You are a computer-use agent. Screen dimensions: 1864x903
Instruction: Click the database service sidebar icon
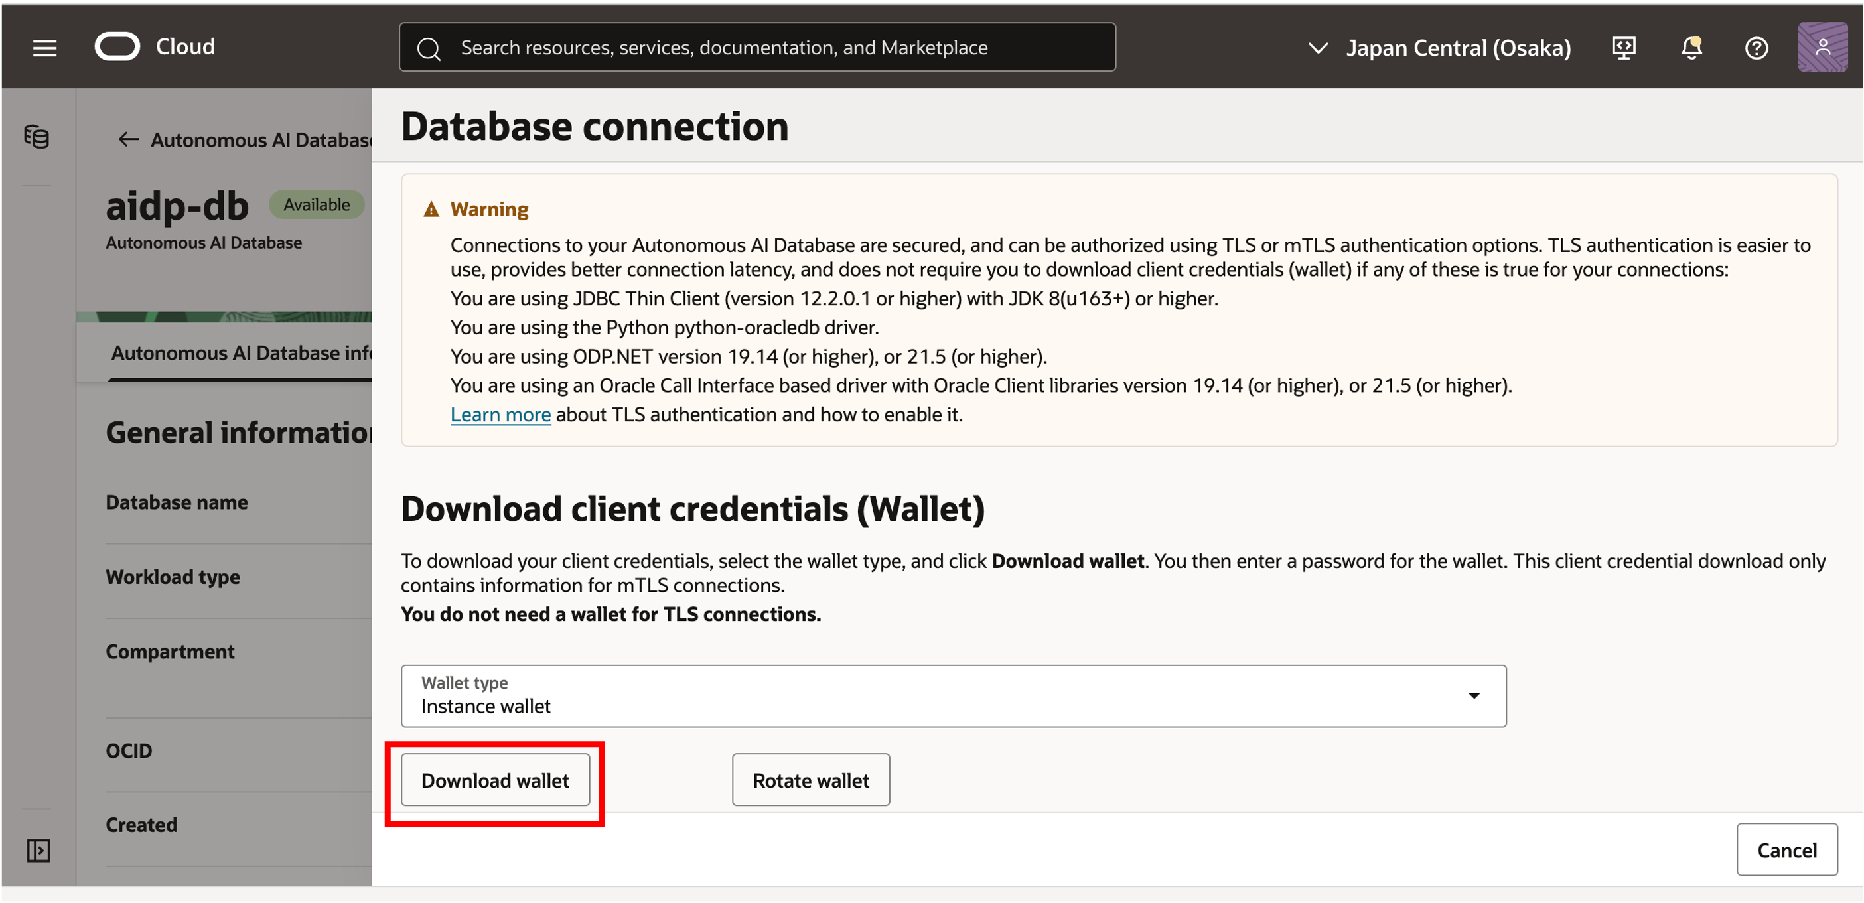point(37,136)
